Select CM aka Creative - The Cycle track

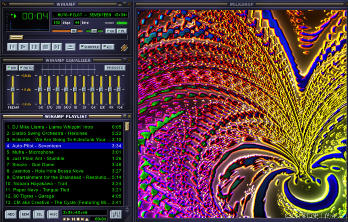tap(64, 202)
